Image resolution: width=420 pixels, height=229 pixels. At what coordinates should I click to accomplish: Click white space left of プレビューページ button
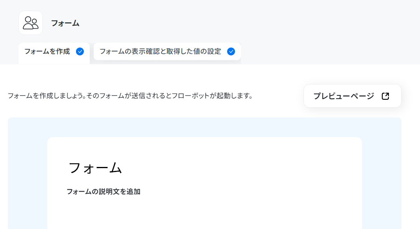279,96
